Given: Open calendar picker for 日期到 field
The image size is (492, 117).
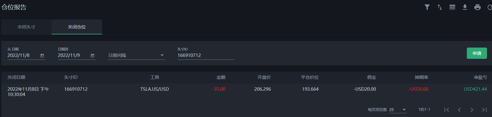Looking at the screenshot, I should click(93, 56).
